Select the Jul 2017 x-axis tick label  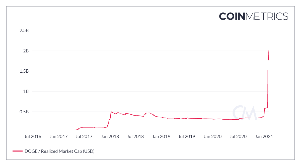[84, 137]
